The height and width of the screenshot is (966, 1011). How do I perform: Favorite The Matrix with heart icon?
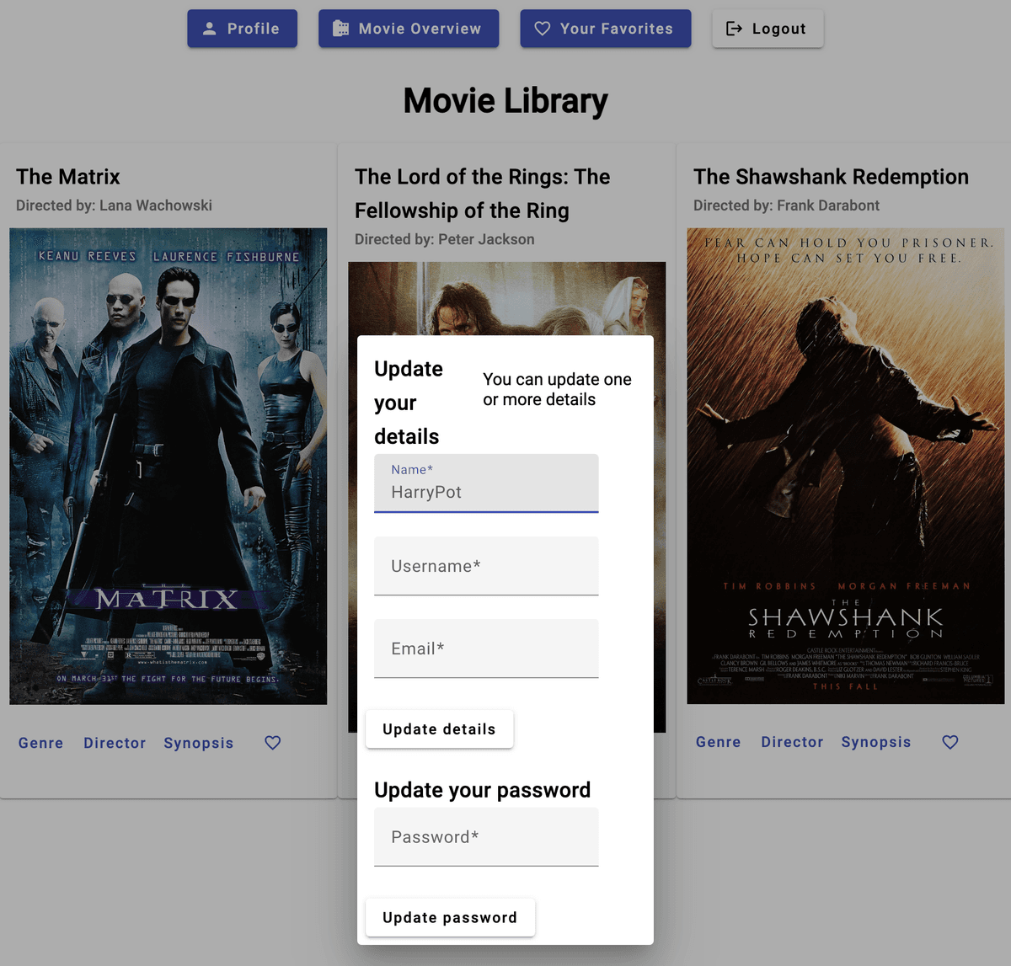[x=273, y=743]
